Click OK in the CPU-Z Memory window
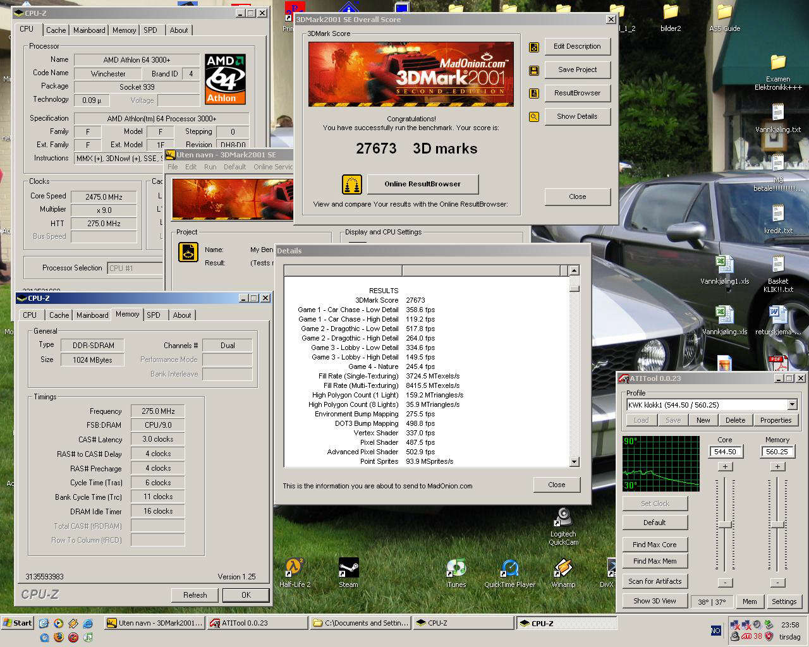The image size is (809, 647). pyautogui.click(x=246, y=595)
